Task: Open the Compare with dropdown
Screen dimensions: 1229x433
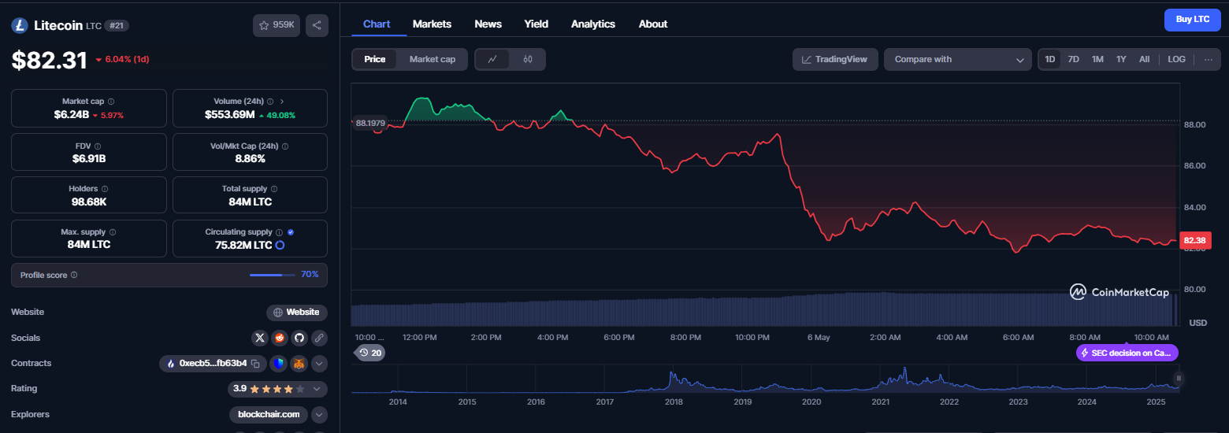Action: [958, 59]
